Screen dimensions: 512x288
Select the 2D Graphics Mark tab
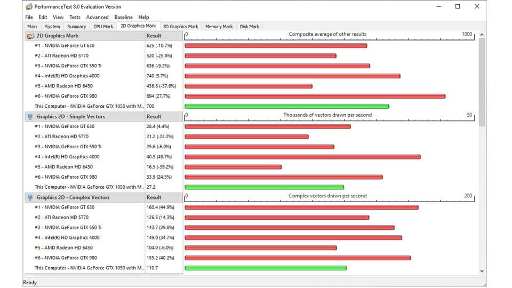tap(138, 26)
